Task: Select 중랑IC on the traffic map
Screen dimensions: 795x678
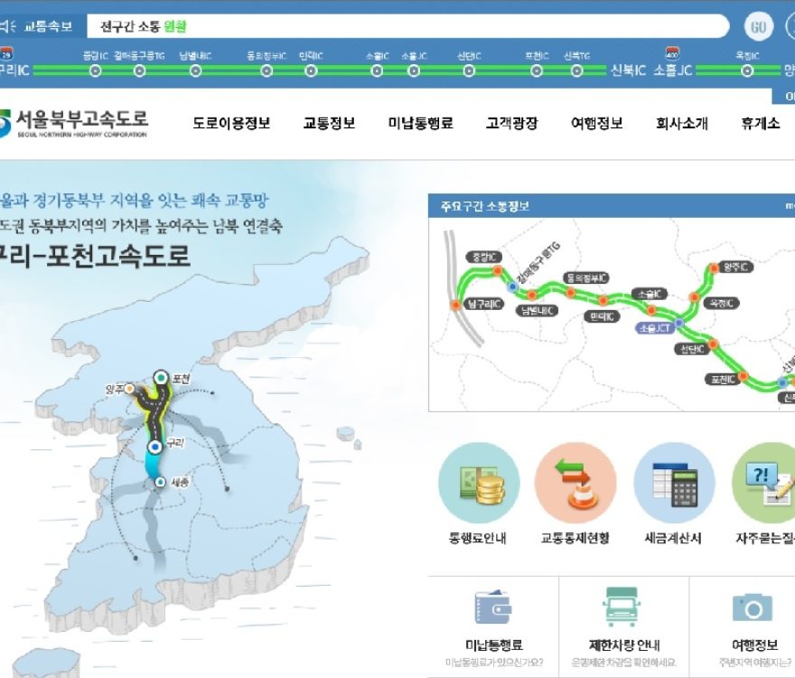Action: 483,258
